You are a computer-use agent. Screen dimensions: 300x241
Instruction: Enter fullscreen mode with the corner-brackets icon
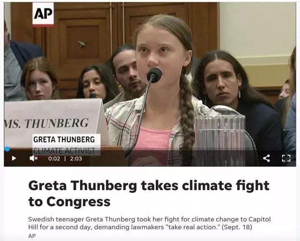coord(286,158)
